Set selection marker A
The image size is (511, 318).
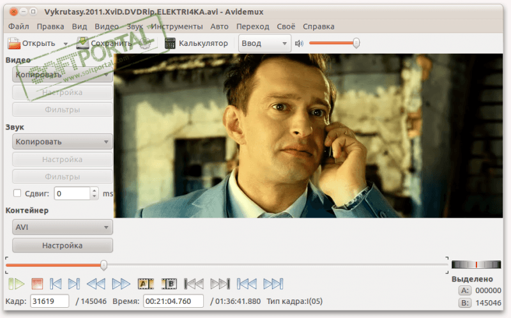146,284
